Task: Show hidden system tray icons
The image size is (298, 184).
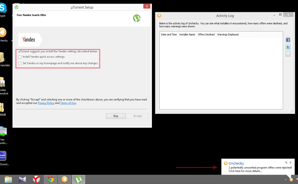Action: 286,180
